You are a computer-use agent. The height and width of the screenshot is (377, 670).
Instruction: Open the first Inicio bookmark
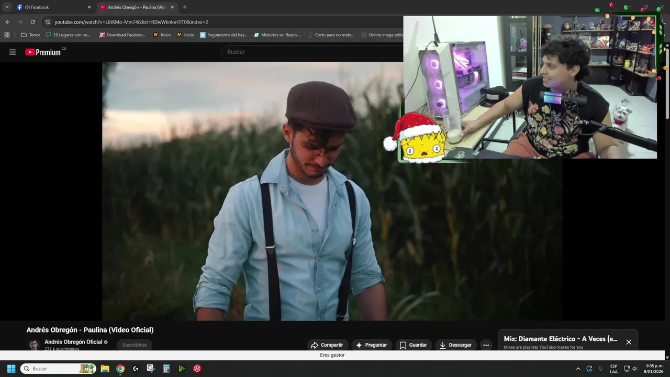tap(162, 35)
